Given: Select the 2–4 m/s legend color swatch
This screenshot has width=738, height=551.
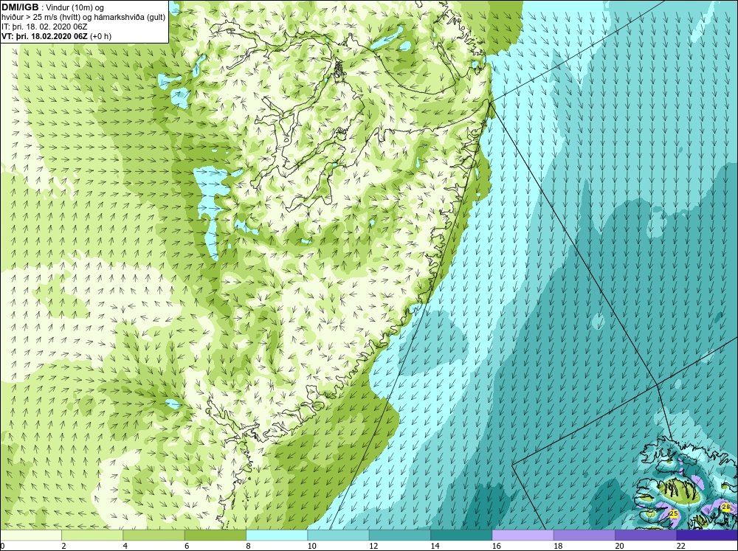Looking at the screenshot, I should point(92,535).
